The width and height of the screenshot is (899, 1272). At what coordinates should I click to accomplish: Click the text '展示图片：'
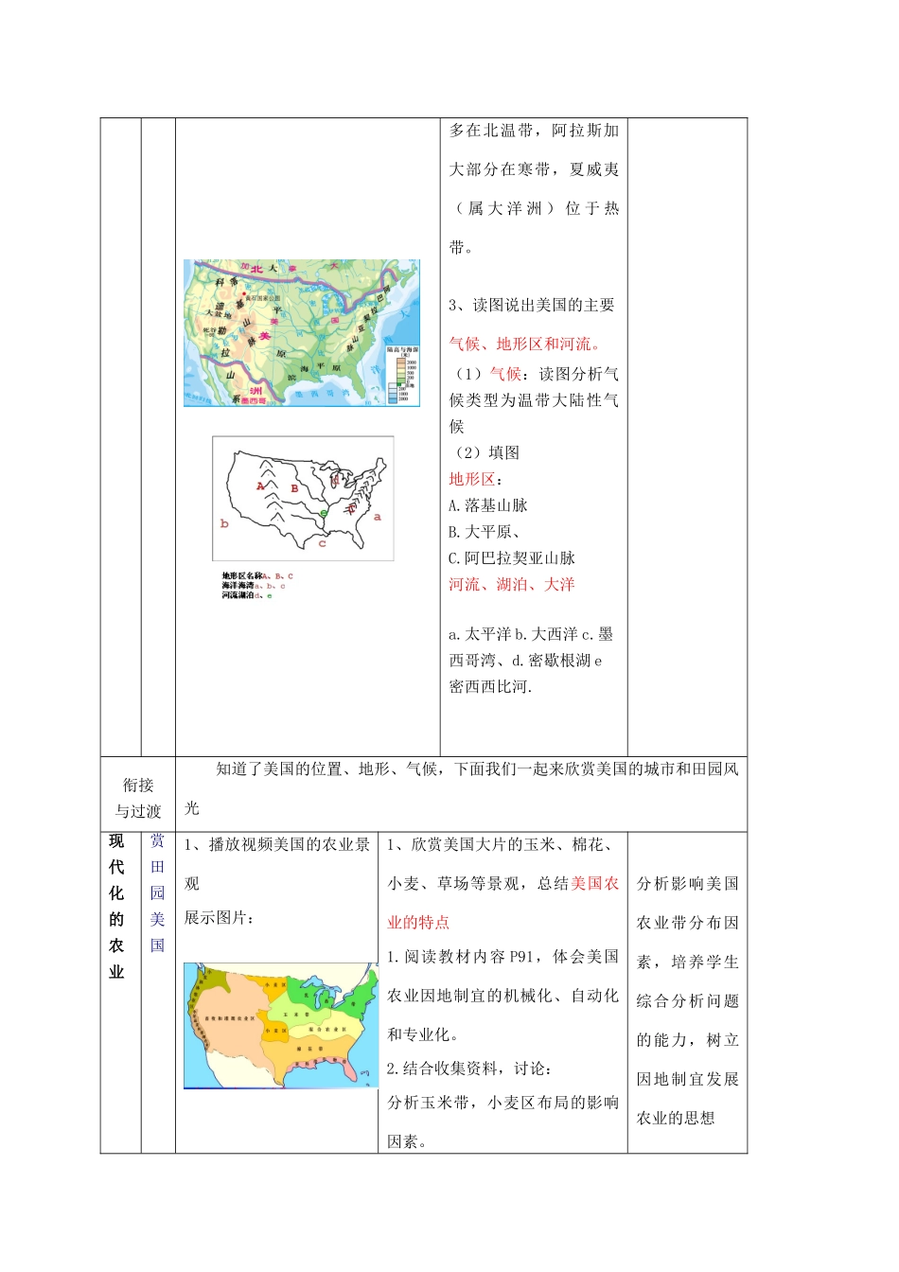tap(220, 918)
